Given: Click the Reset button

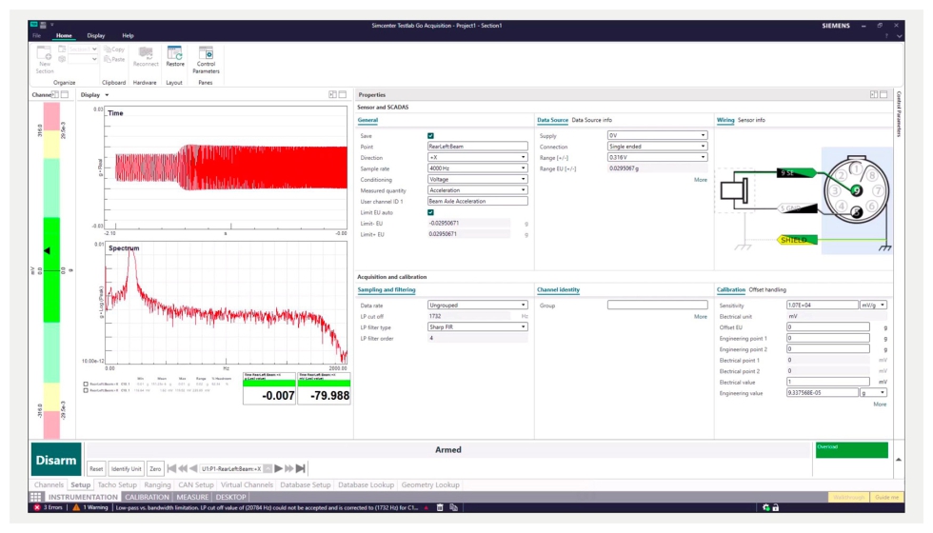Looking at the screenshot, I should [x=96, y=468].
